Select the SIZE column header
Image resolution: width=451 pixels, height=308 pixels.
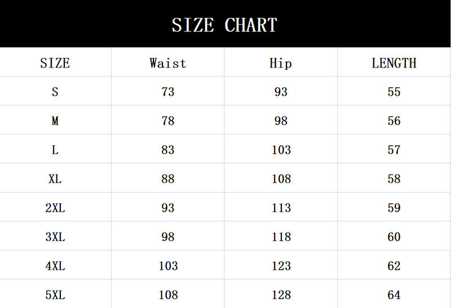pyautogui.click(x=55, y=63)
